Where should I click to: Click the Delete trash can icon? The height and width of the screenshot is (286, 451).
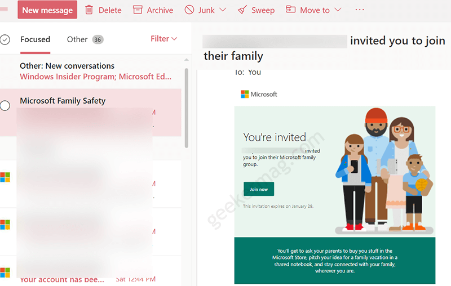click(89, 10)
